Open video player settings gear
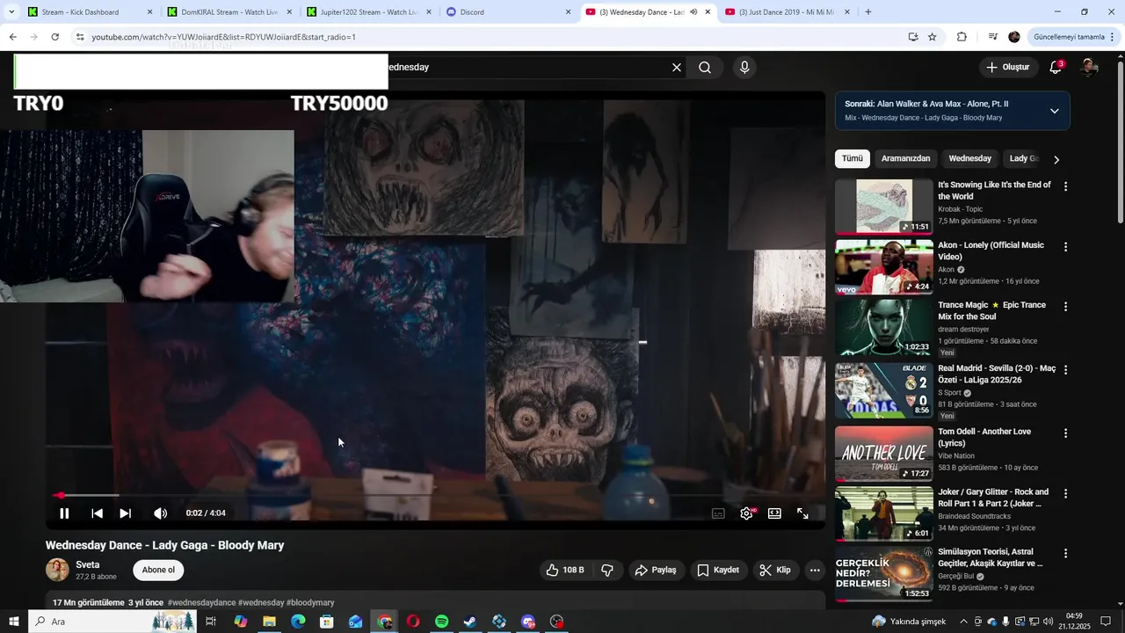Image resolution: width=1125 pixels, height=633 pixels. tap(746, 513)
